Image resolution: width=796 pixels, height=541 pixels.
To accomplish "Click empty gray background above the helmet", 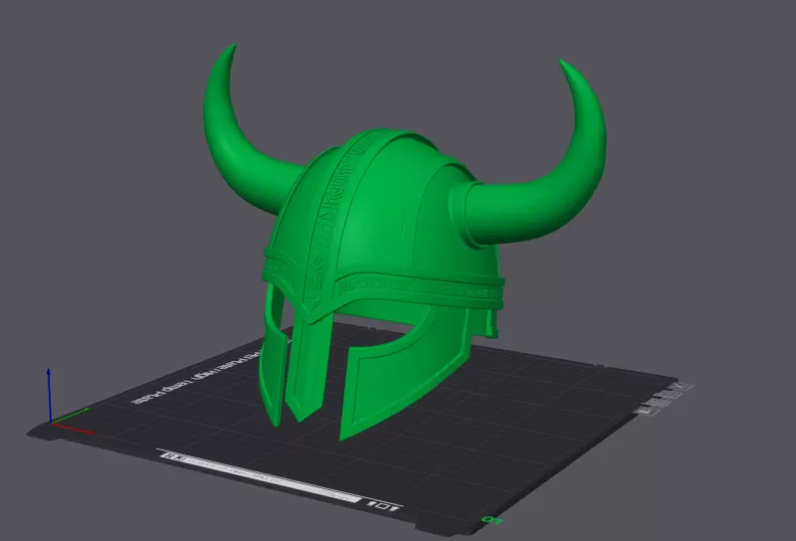I will click(398, 60).
